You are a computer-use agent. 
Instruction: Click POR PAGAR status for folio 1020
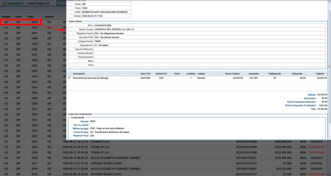click(x=317, y=147)
